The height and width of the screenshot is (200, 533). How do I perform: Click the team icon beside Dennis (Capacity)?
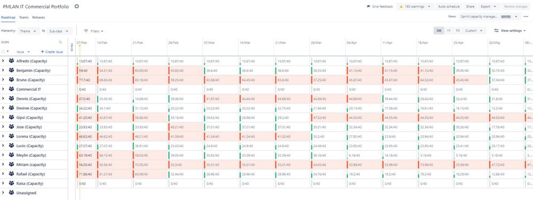click(11, 99)
